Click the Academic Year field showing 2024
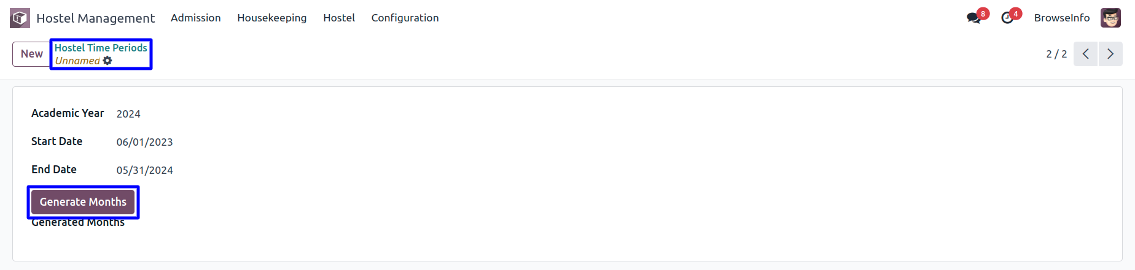Image resolution: width=1135 pixels, height=270 pixels. [x=128, y=114]
